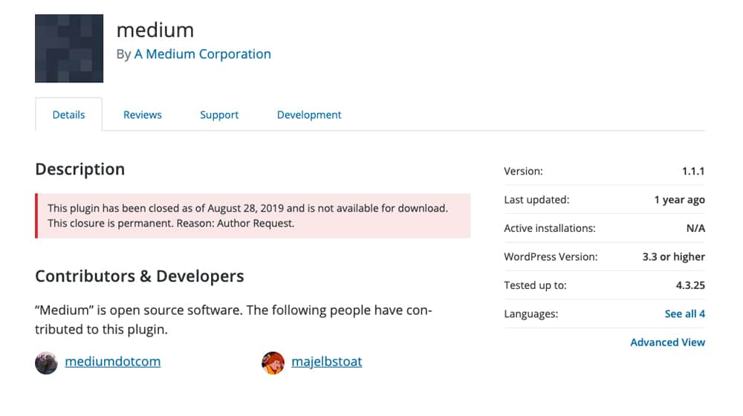The image size is (743, 416).
Task: Go to the Development tab
Action: click(309, 114)
